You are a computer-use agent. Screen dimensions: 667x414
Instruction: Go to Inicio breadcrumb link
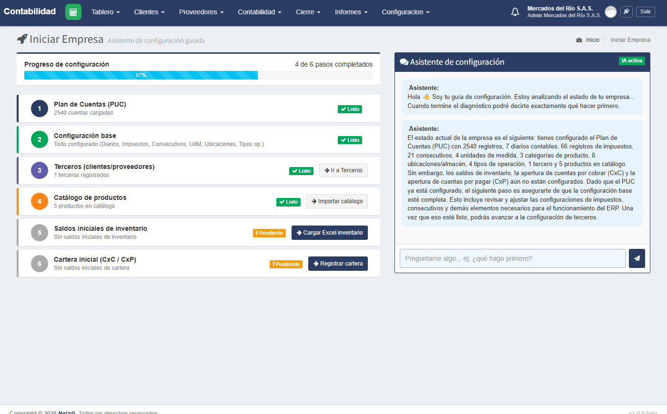(593, 40)
